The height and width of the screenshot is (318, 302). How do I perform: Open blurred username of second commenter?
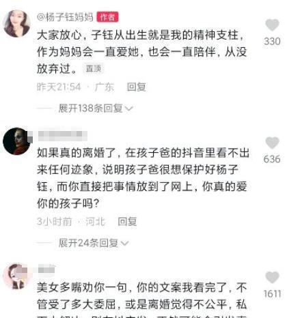coord(62,135)
